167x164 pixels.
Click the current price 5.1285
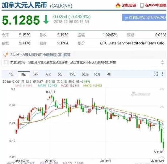click(x=21, y=20)
